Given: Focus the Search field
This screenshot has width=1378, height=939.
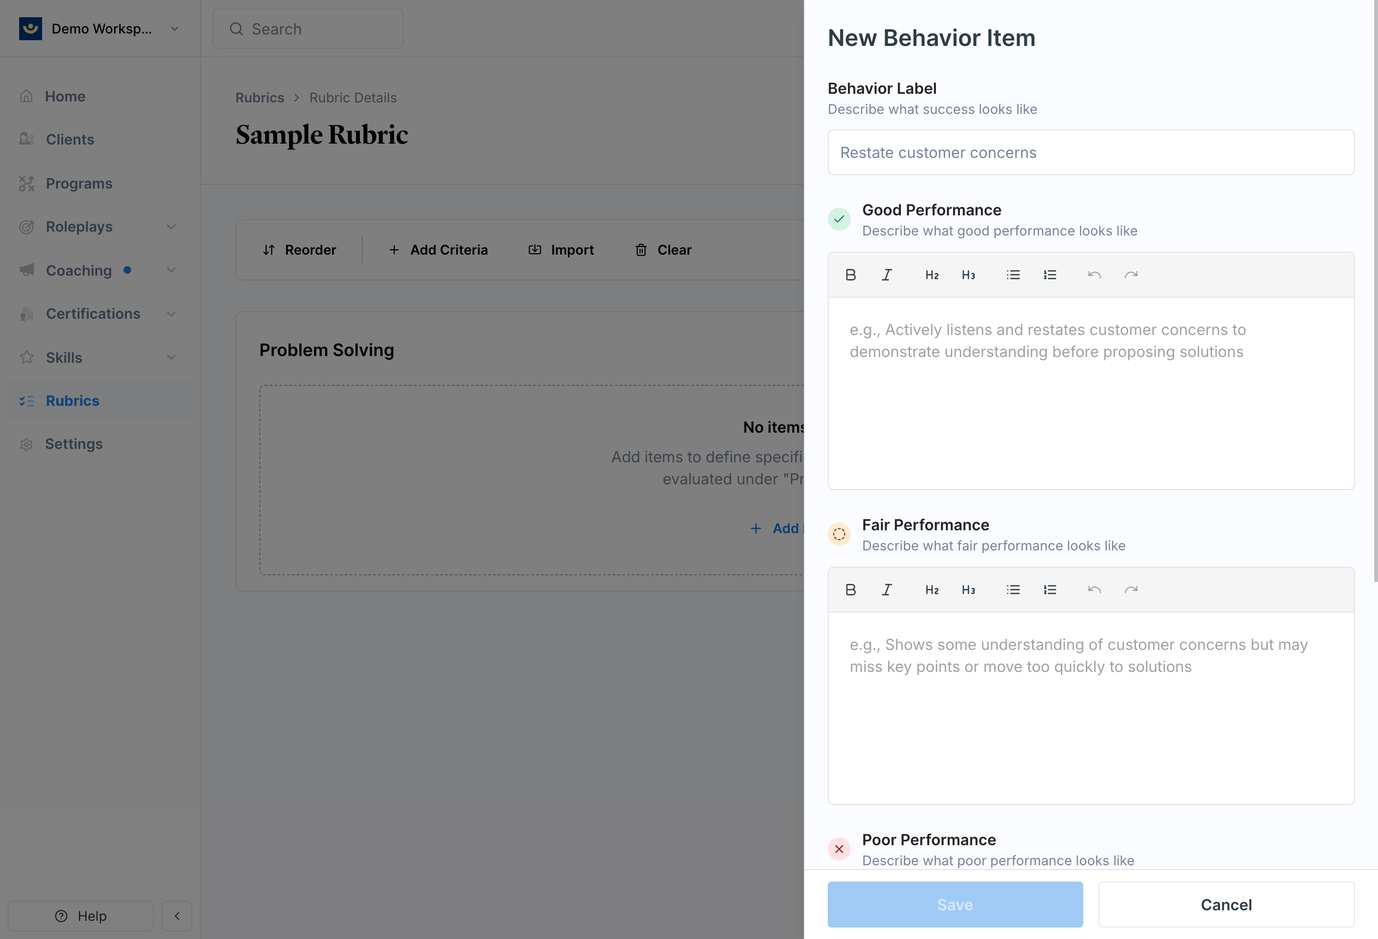Looking at the screenshot, I should click(x=308, y=29).
